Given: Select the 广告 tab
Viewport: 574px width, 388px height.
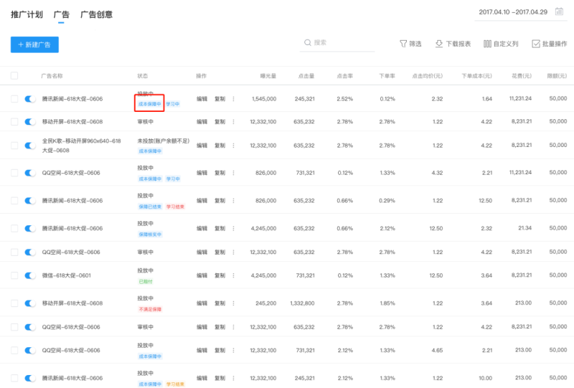Looking at the screenshot, I should coord(61,14).
